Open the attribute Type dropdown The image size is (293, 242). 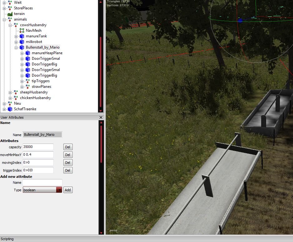pyautogui.click(x=59, y=190)
